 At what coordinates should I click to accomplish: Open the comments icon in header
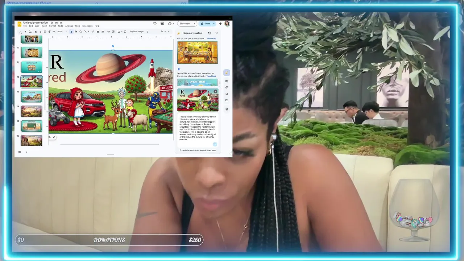click(162, 24)
